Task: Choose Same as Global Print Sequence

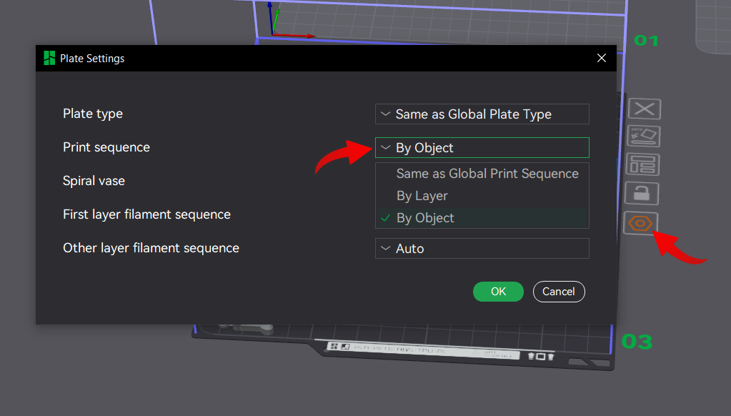Action: (487, 173)
